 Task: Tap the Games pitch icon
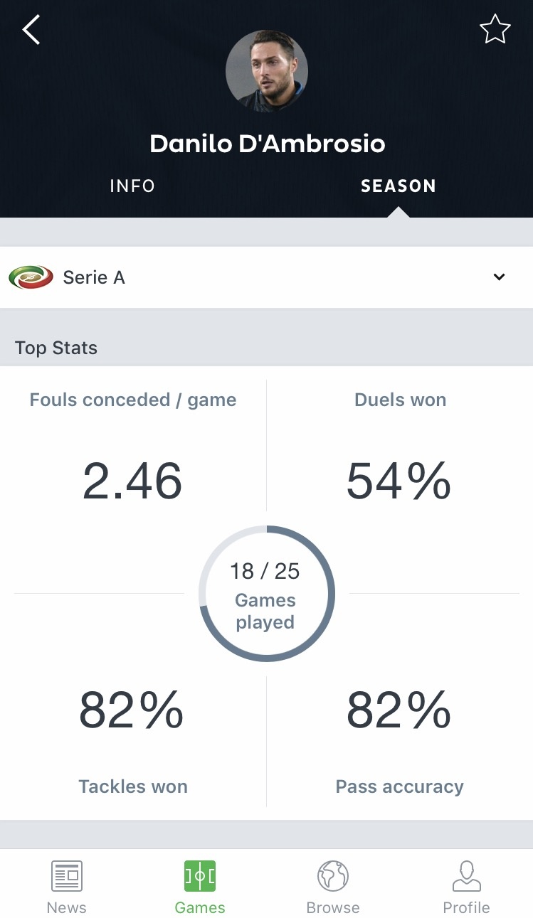point(200,877)
